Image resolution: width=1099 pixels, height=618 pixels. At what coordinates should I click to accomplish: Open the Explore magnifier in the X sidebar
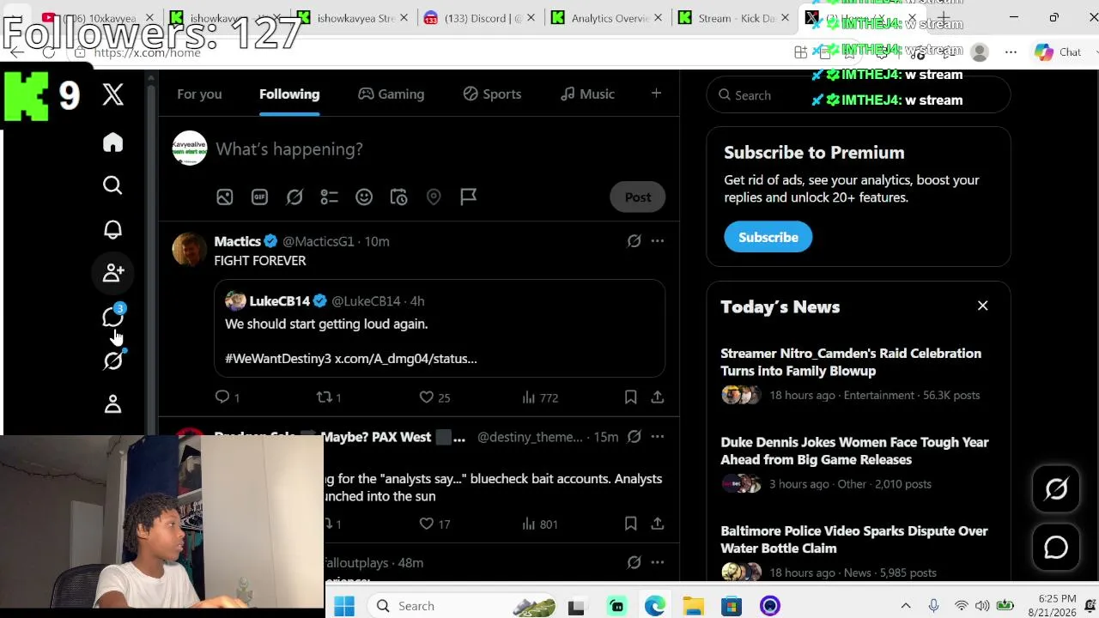(x=112, y=185)
